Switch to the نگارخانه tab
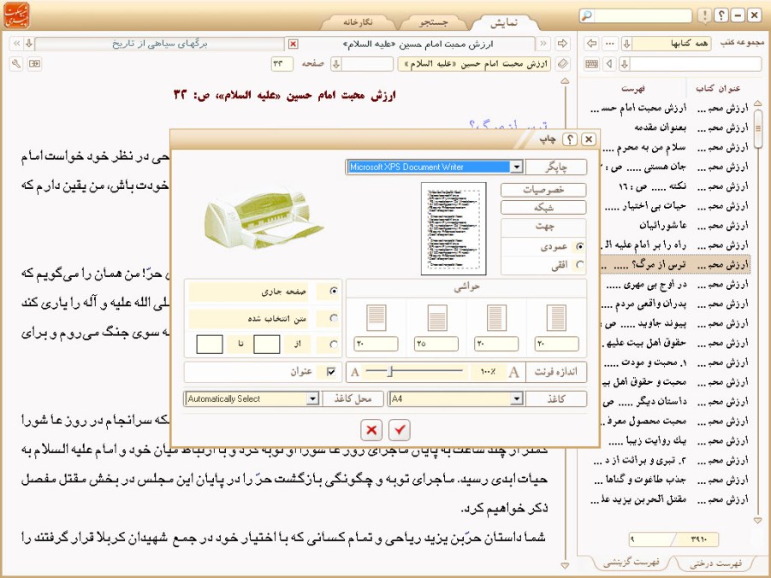771x578 pixels. click(359, 22)
